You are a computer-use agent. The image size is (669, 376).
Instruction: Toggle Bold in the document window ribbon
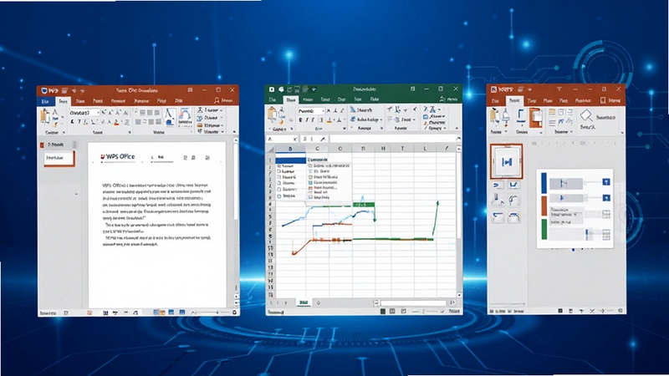pyautogui.click(x=72, y=122)
